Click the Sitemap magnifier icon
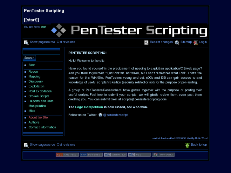Image resolution: width=231 pixels, height=173 pixels. pyautogui.click(x=177, y=43)
